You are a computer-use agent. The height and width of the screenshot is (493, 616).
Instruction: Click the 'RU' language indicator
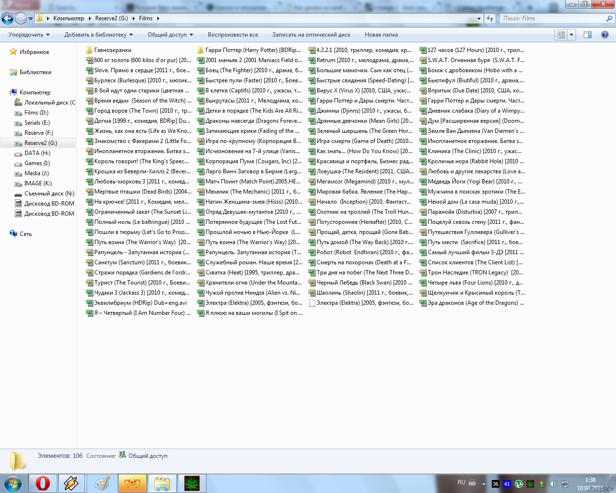pos(462,482)
